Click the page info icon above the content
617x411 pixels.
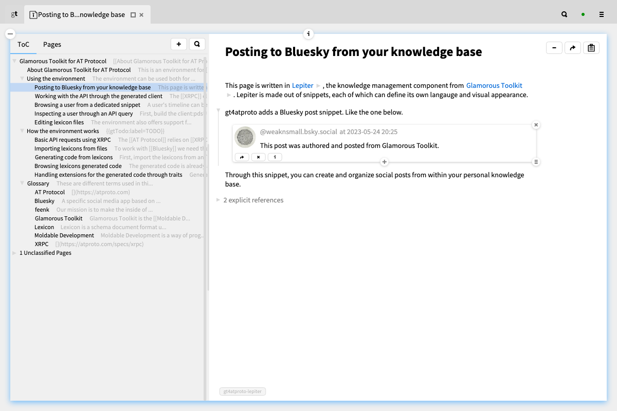(308, 34)
